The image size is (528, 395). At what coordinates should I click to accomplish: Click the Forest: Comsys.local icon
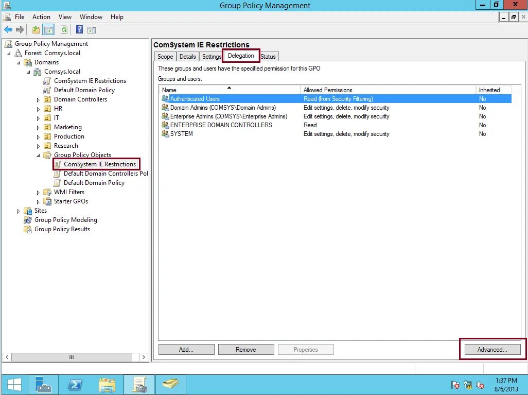(18, 53)
